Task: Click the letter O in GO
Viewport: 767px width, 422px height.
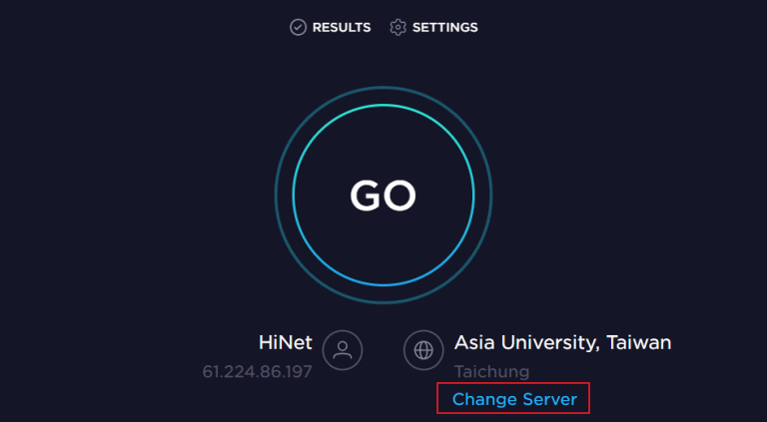Action: coord(400,196)
